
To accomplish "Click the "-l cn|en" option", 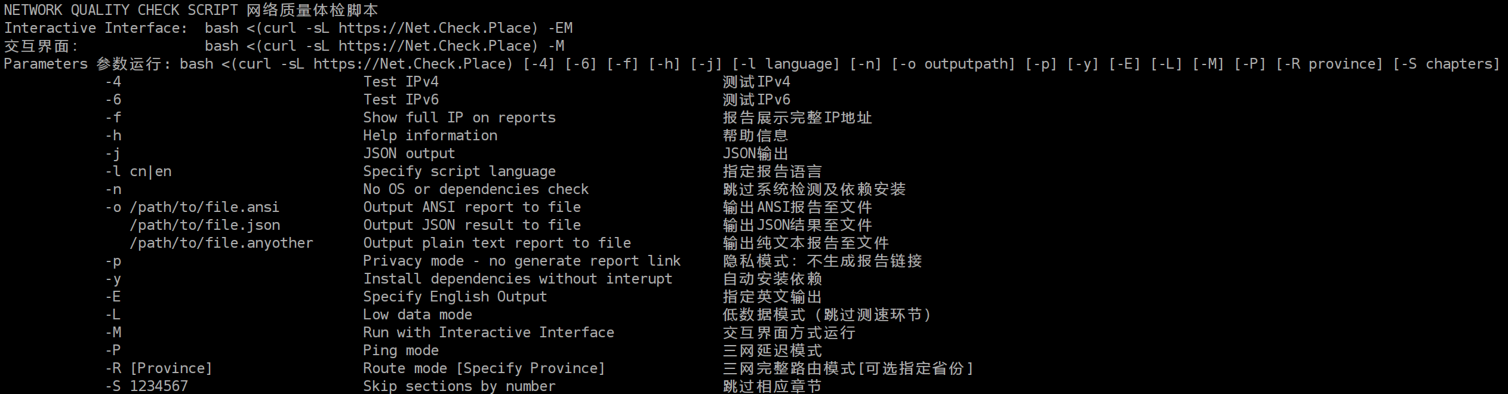I will coord(139,171).
